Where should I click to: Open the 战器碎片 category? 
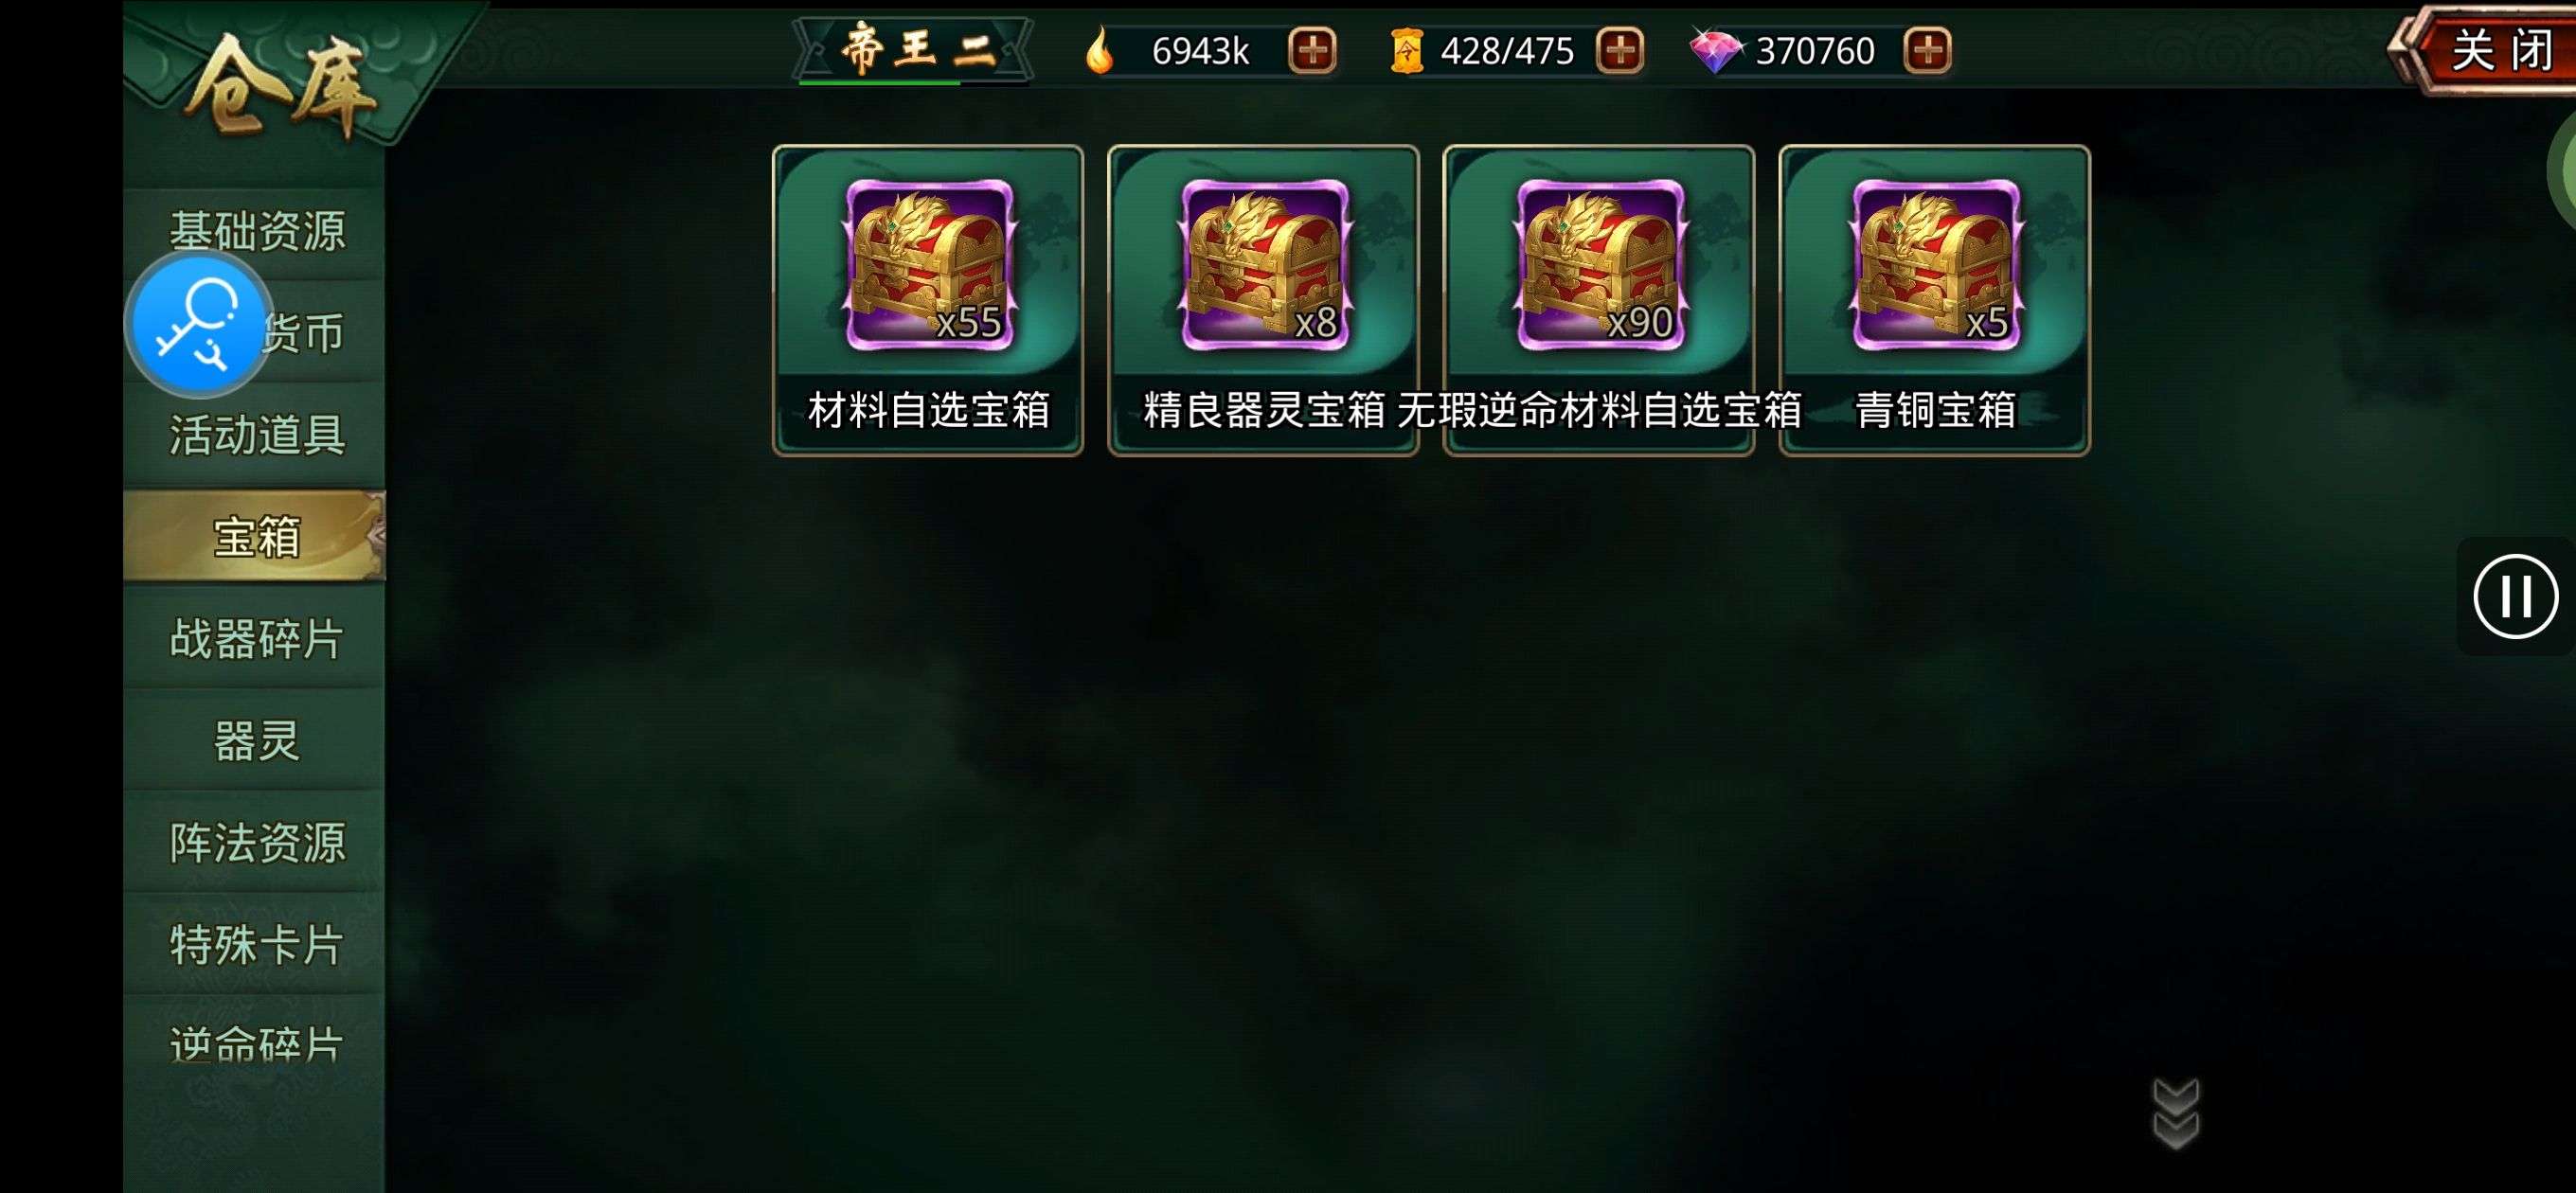coord(255,639)
